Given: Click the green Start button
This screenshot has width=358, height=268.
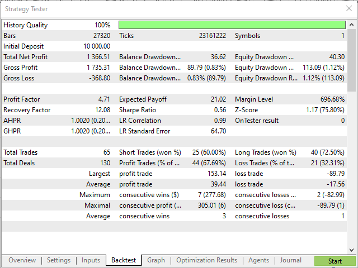Looking at the screenshot, I should tap(335, 261).
